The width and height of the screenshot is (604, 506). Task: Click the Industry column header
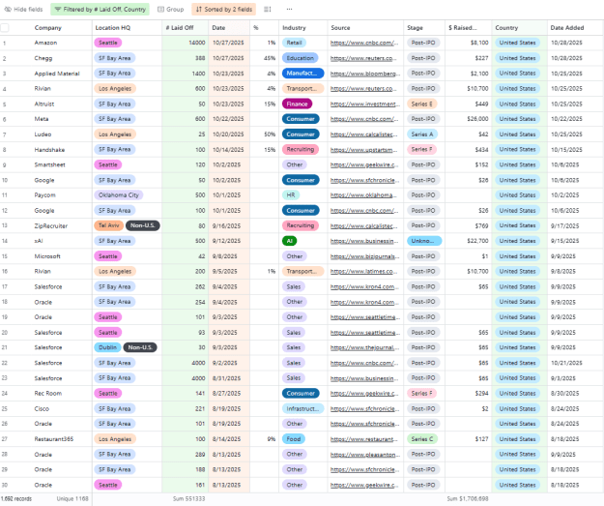point(303,28)
